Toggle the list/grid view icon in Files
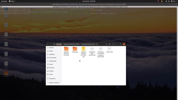This screenshot has width=178, height=100. click(x=110, y=44)
